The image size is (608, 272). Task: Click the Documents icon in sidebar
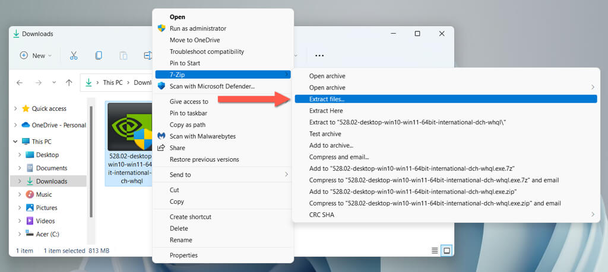click(30, 168)
